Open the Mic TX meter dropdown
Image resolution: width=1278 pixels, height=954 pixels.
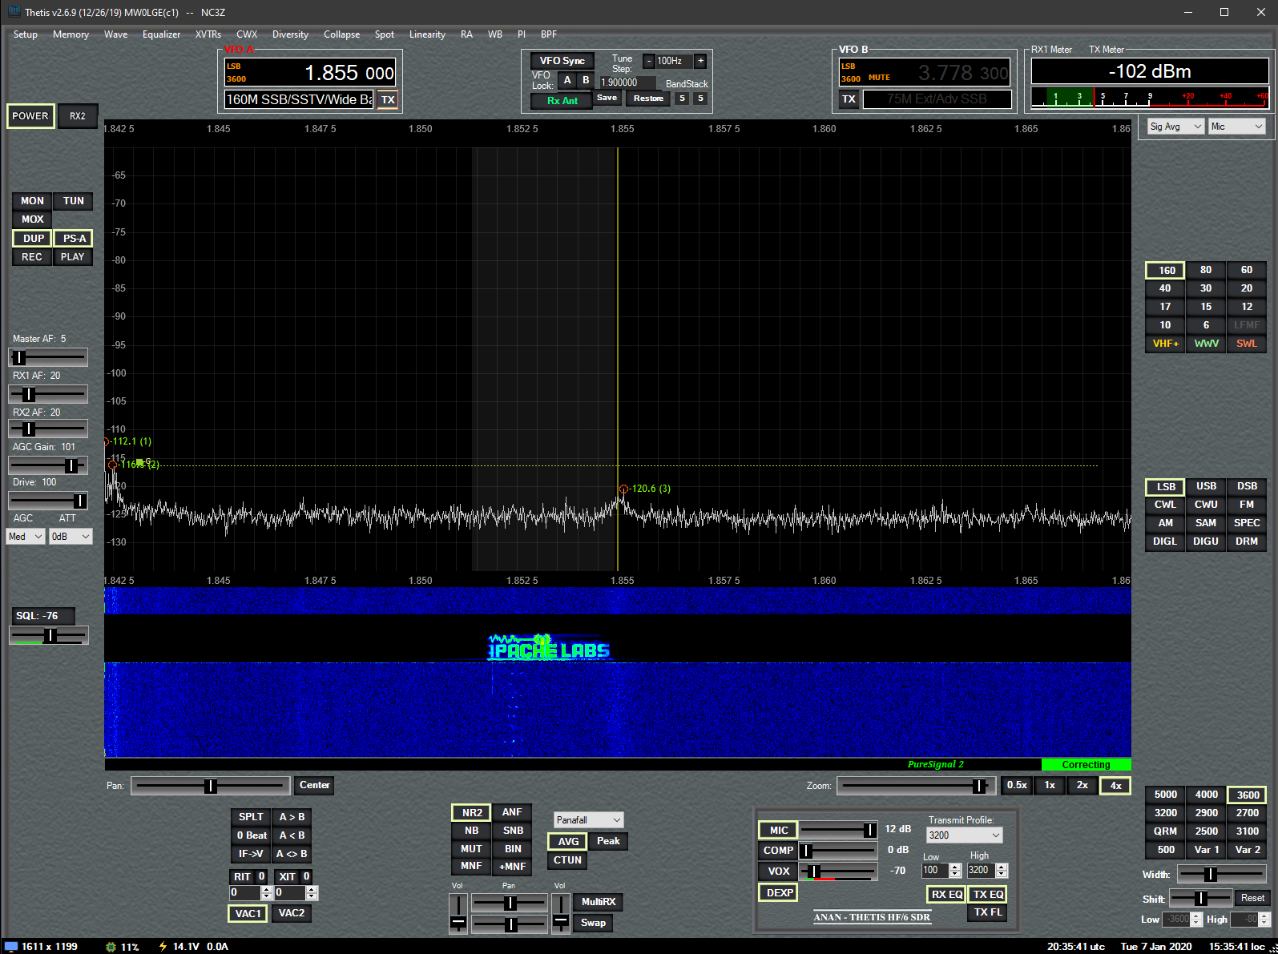pyautogui.click(x=1237, y=127)
